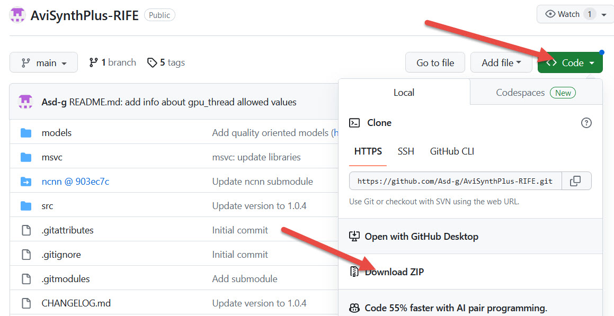The height and width of the screenshot is (316, 614).
Task: Click the AviSynthPlus-RIFE repository avatar icon
Action: point(17,15)
